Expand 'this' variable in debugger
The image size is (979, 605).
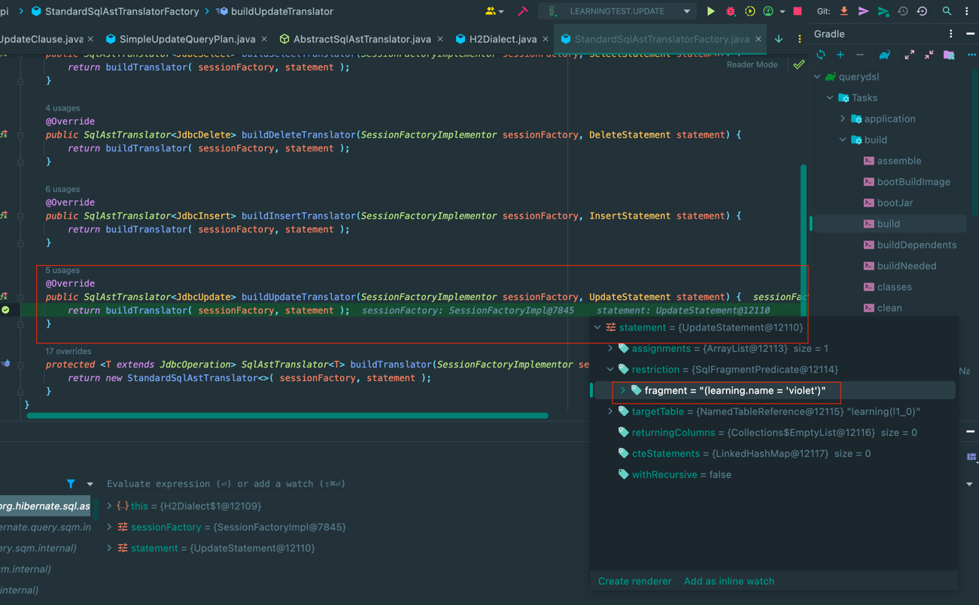(x=109, y=507)
